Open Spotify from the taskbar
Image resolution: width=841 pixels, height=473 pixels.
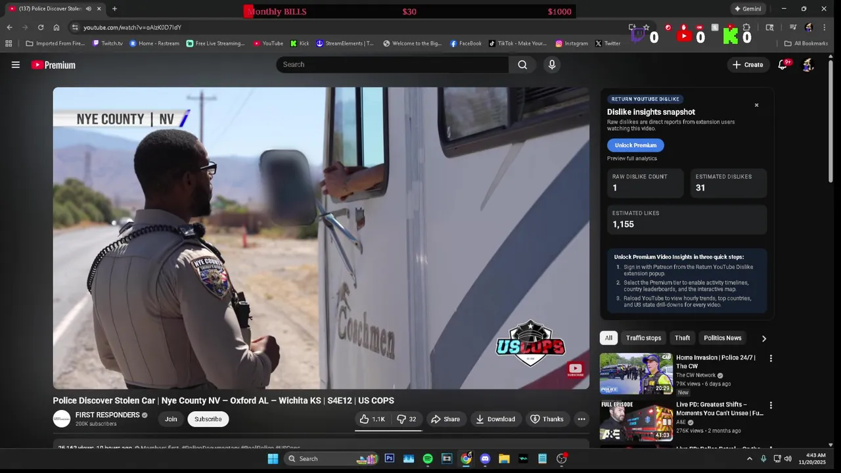pos(428,459)
